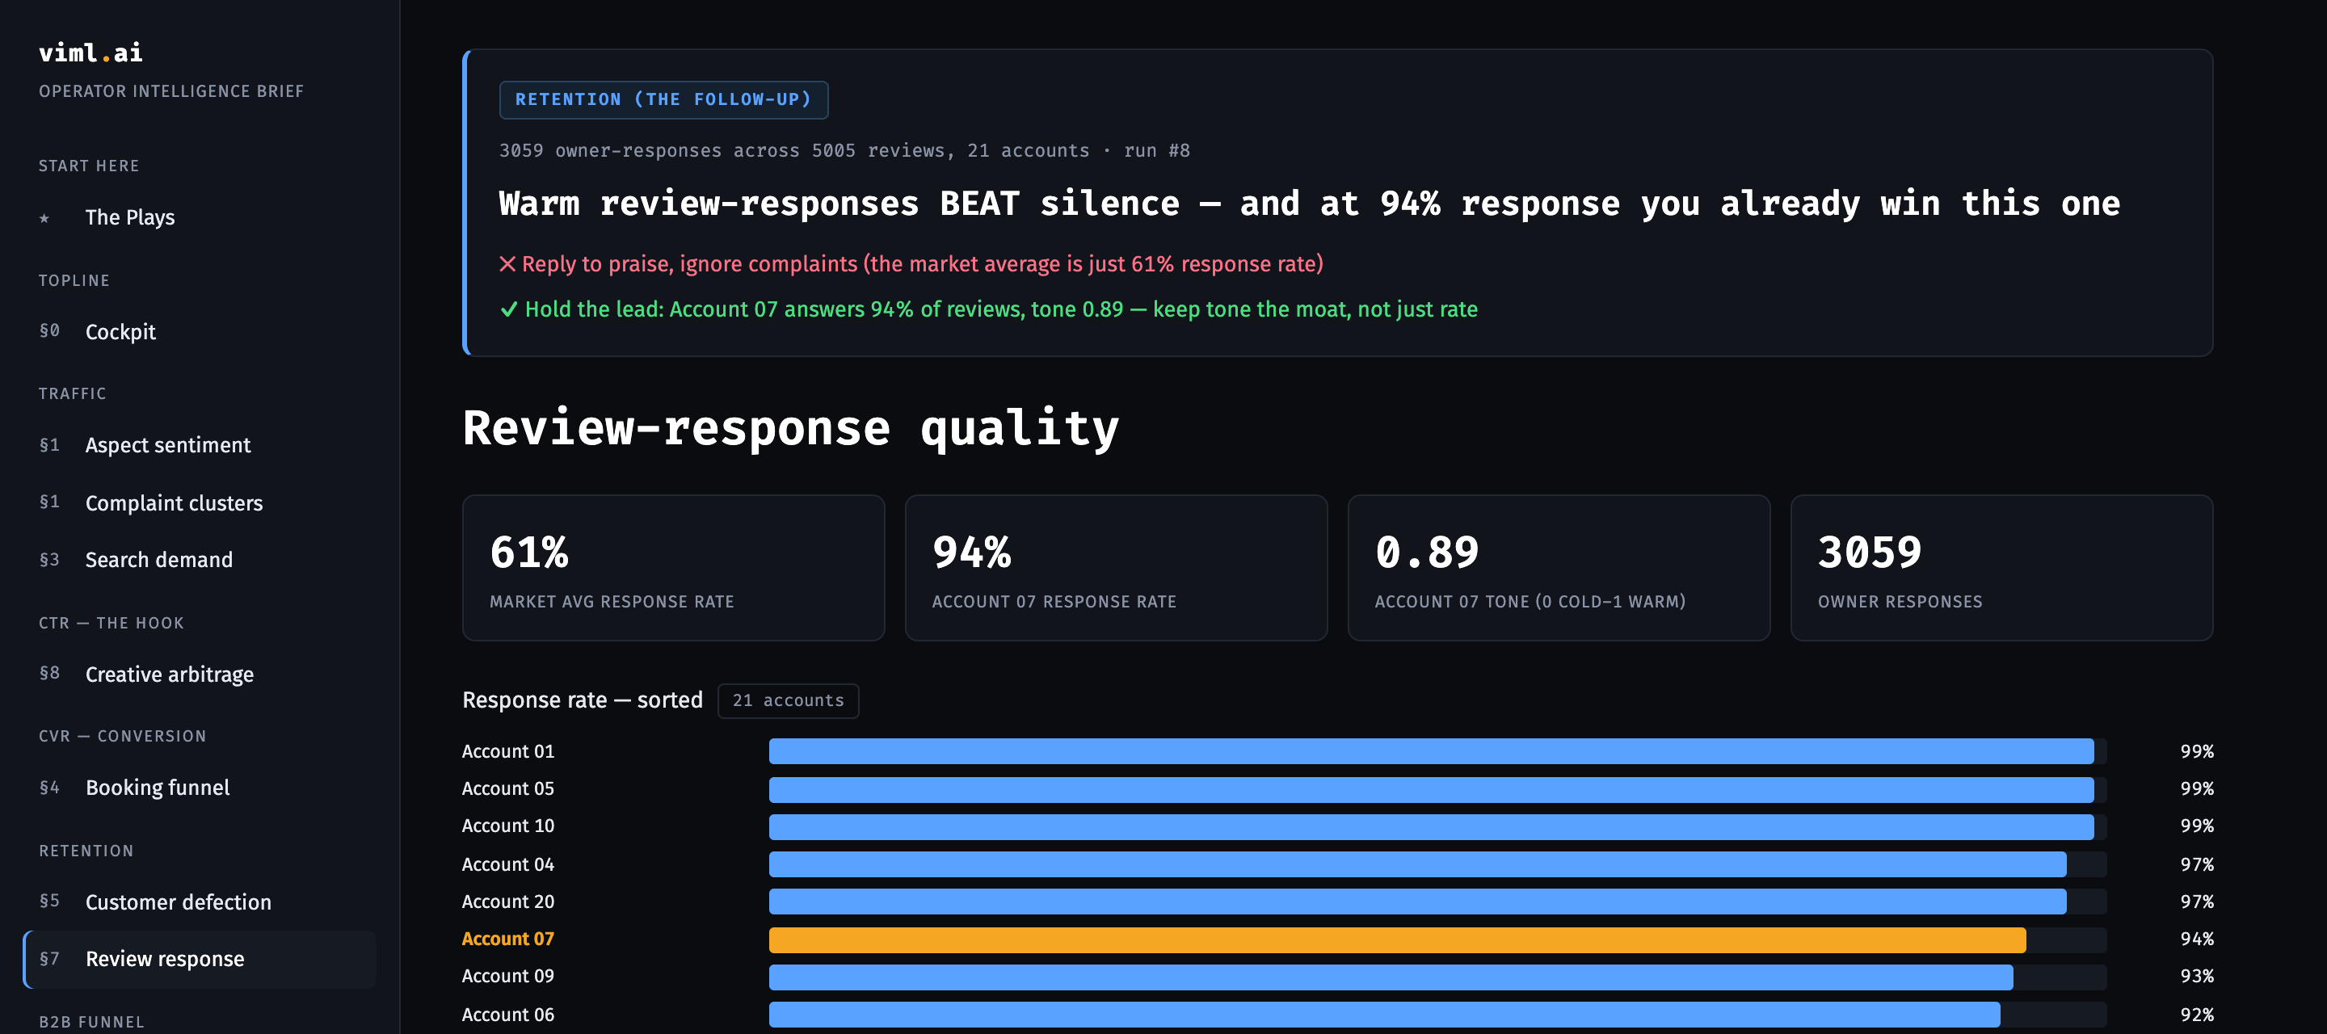Image resolution: width=2327 pixels, height=1034 pixels.
Task: Select the active Review response item
Action: [x=200, y=959]
